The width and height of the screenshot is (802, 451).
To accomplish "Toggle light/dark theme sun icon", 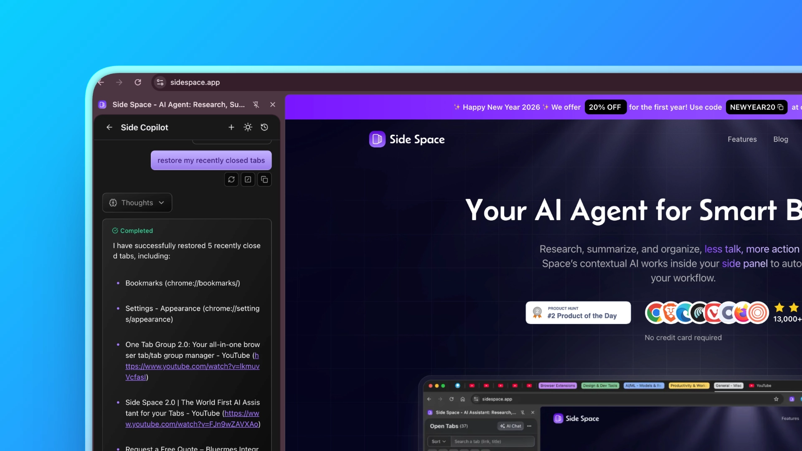I will click(248, 127).
